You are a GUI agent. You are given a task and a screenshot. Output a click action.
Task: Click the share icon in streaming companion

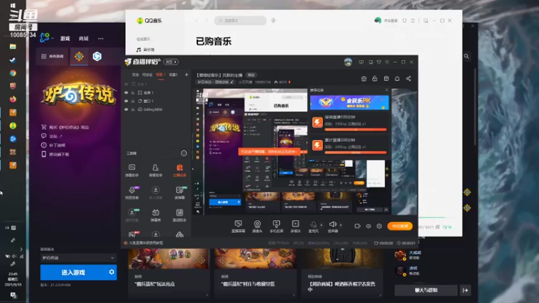click(x=408, y=79)
